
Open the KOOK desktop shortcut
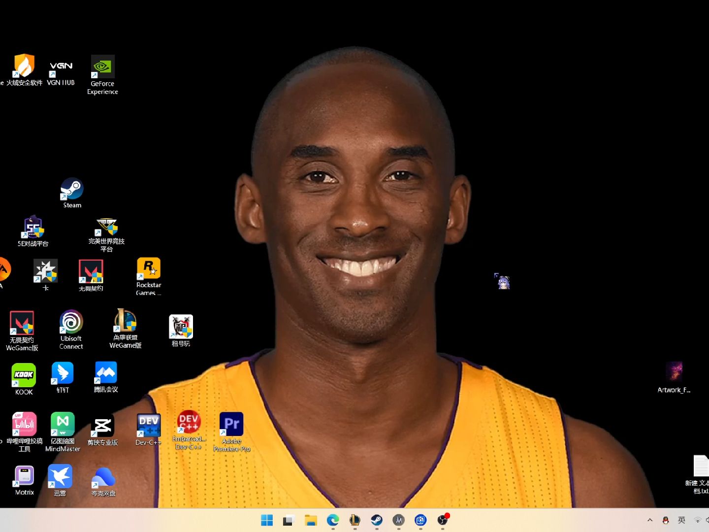click(24, 379)
